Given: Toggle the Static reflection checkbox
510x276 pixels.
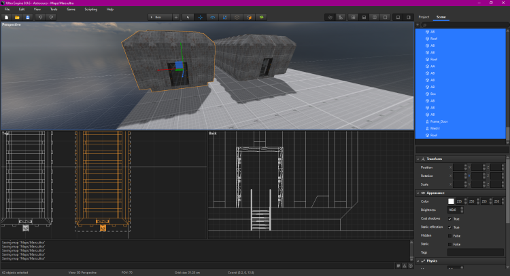Looking at the screenshot, I should tap(449, 227).
